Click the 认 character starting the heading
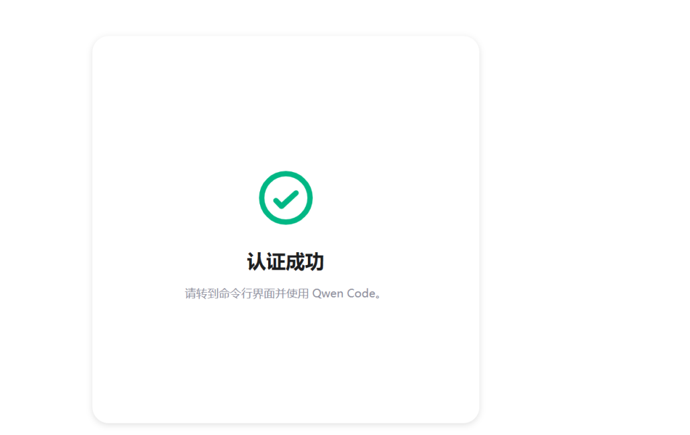Screen dimensions: 690x435 [257, 262]
